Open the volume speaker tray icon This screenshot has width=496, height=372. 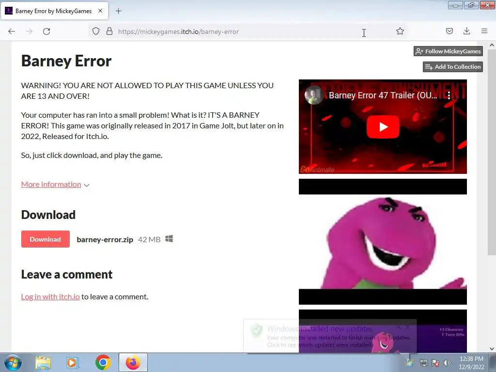point(447,363)
